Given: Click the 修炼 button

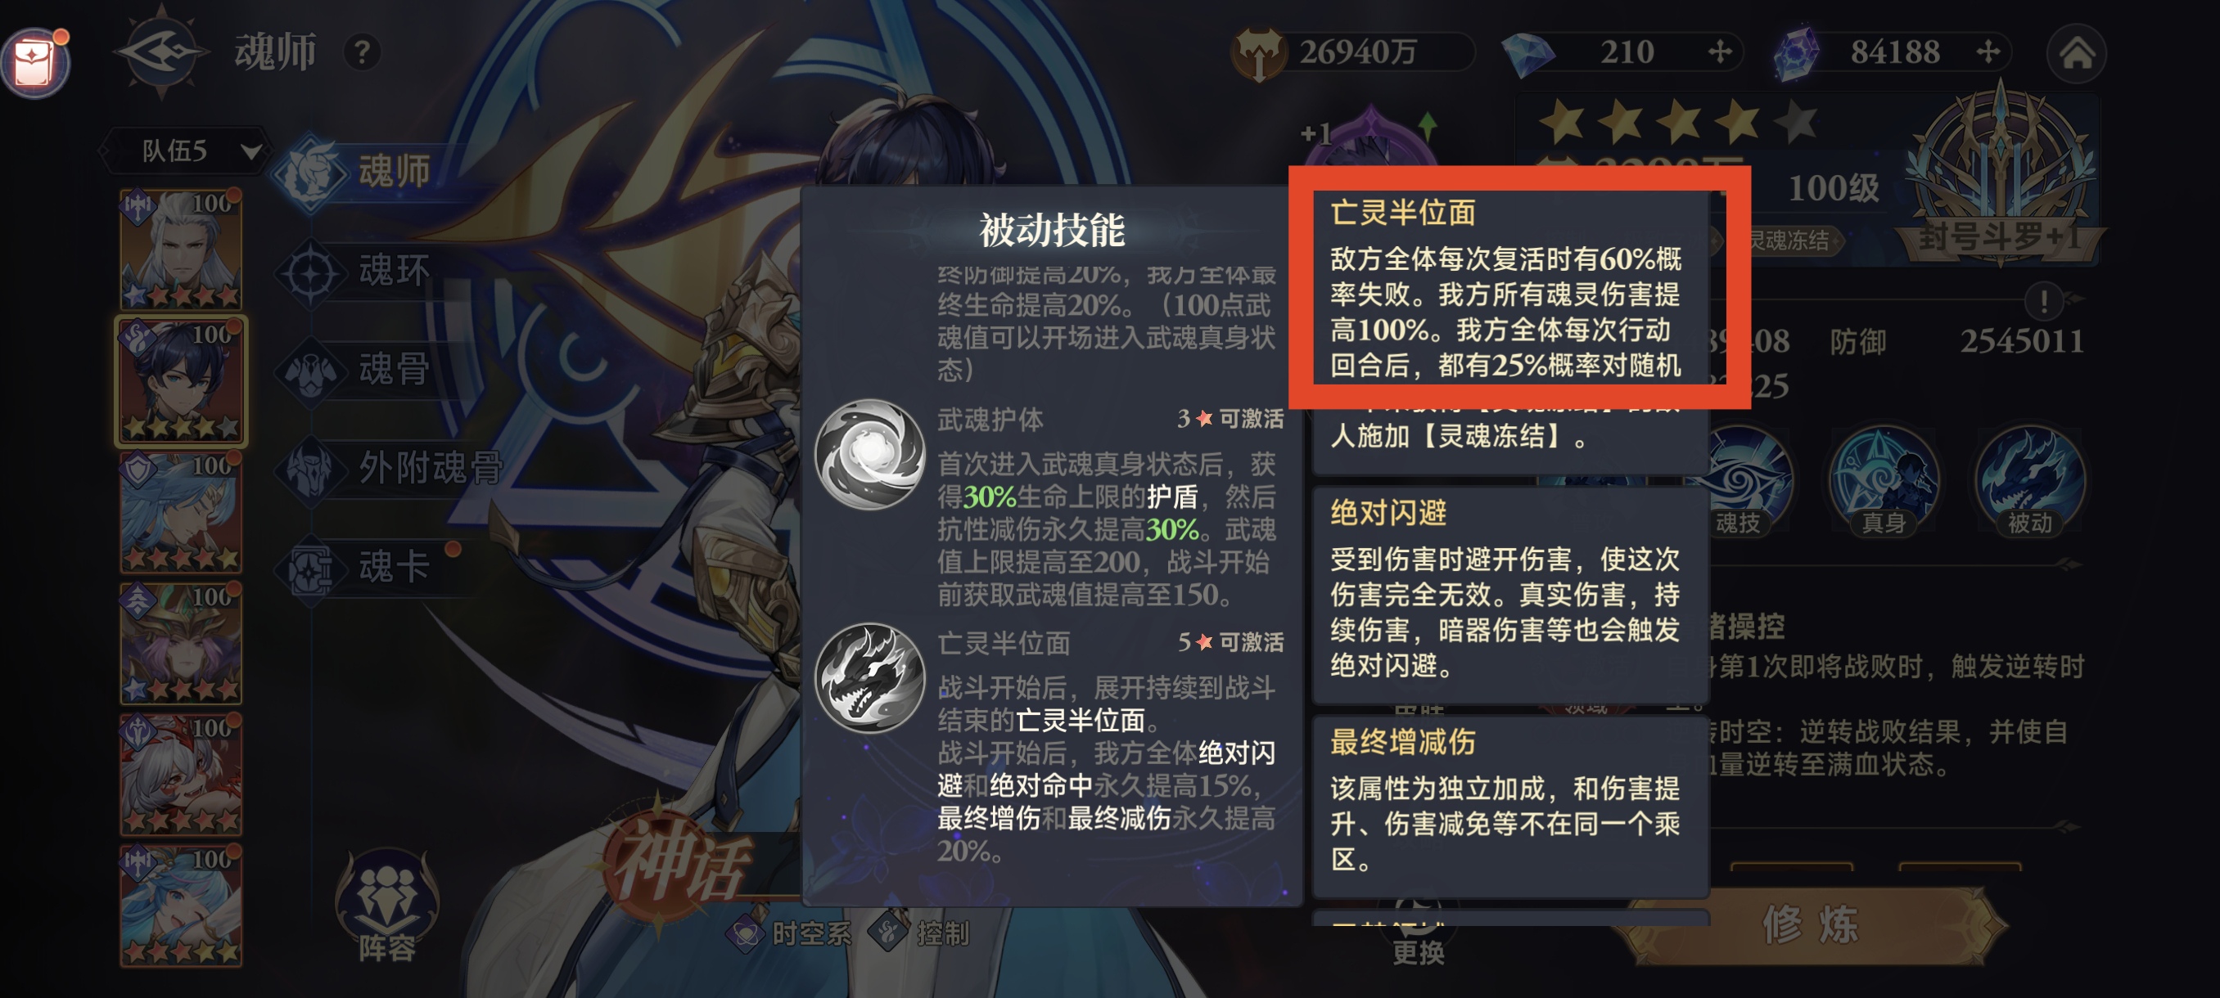Looking at the screenshot, I should (x=1811, y=925).
